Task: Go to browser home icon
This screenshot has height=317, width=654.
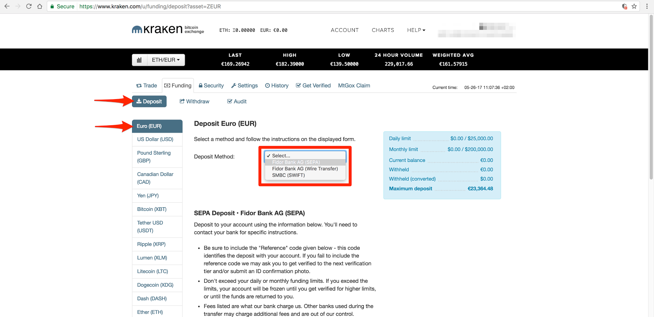Action: (40, 6)
